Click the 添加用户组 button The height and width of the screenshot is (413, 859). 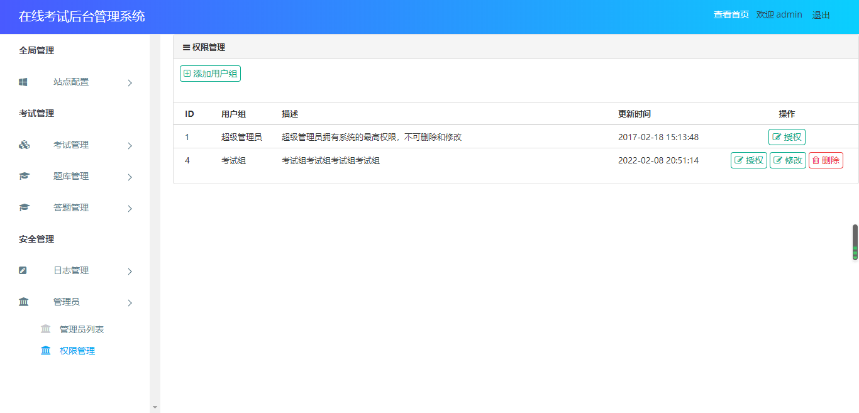pos(210,74)
